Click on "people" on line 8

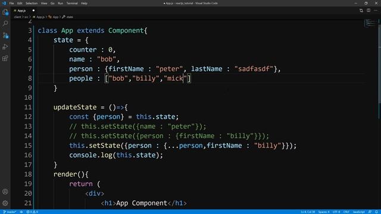(x=81, y=78)
